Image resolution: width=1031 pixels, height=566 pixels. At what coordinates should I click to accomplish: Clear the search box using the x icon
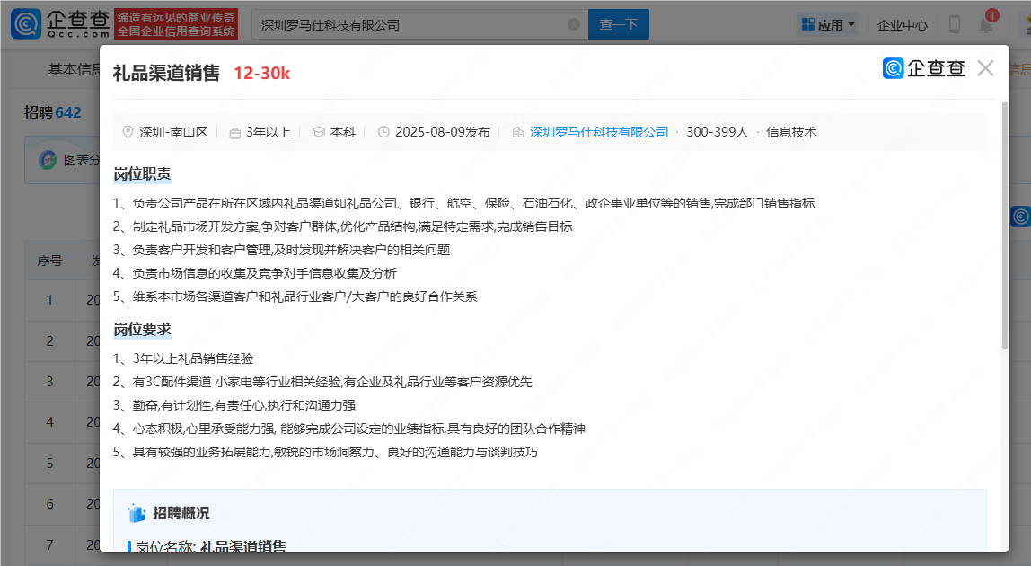click(574, 23)
